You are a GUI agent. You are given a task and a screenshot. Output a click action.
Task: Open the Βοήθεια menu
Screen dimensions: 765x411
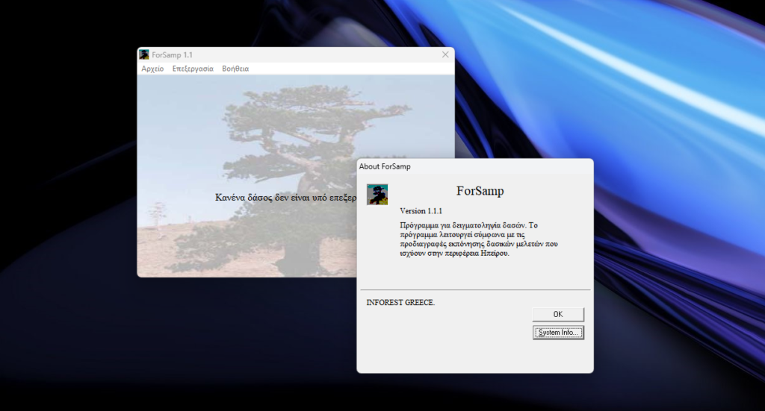coord(235,69)
